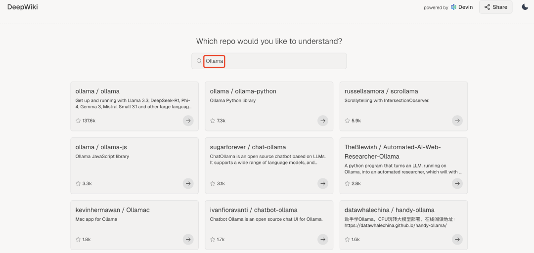Click 'Ollama JavaScript library' description
This screenshot has width=534, height=253.
tap(102, 157)
